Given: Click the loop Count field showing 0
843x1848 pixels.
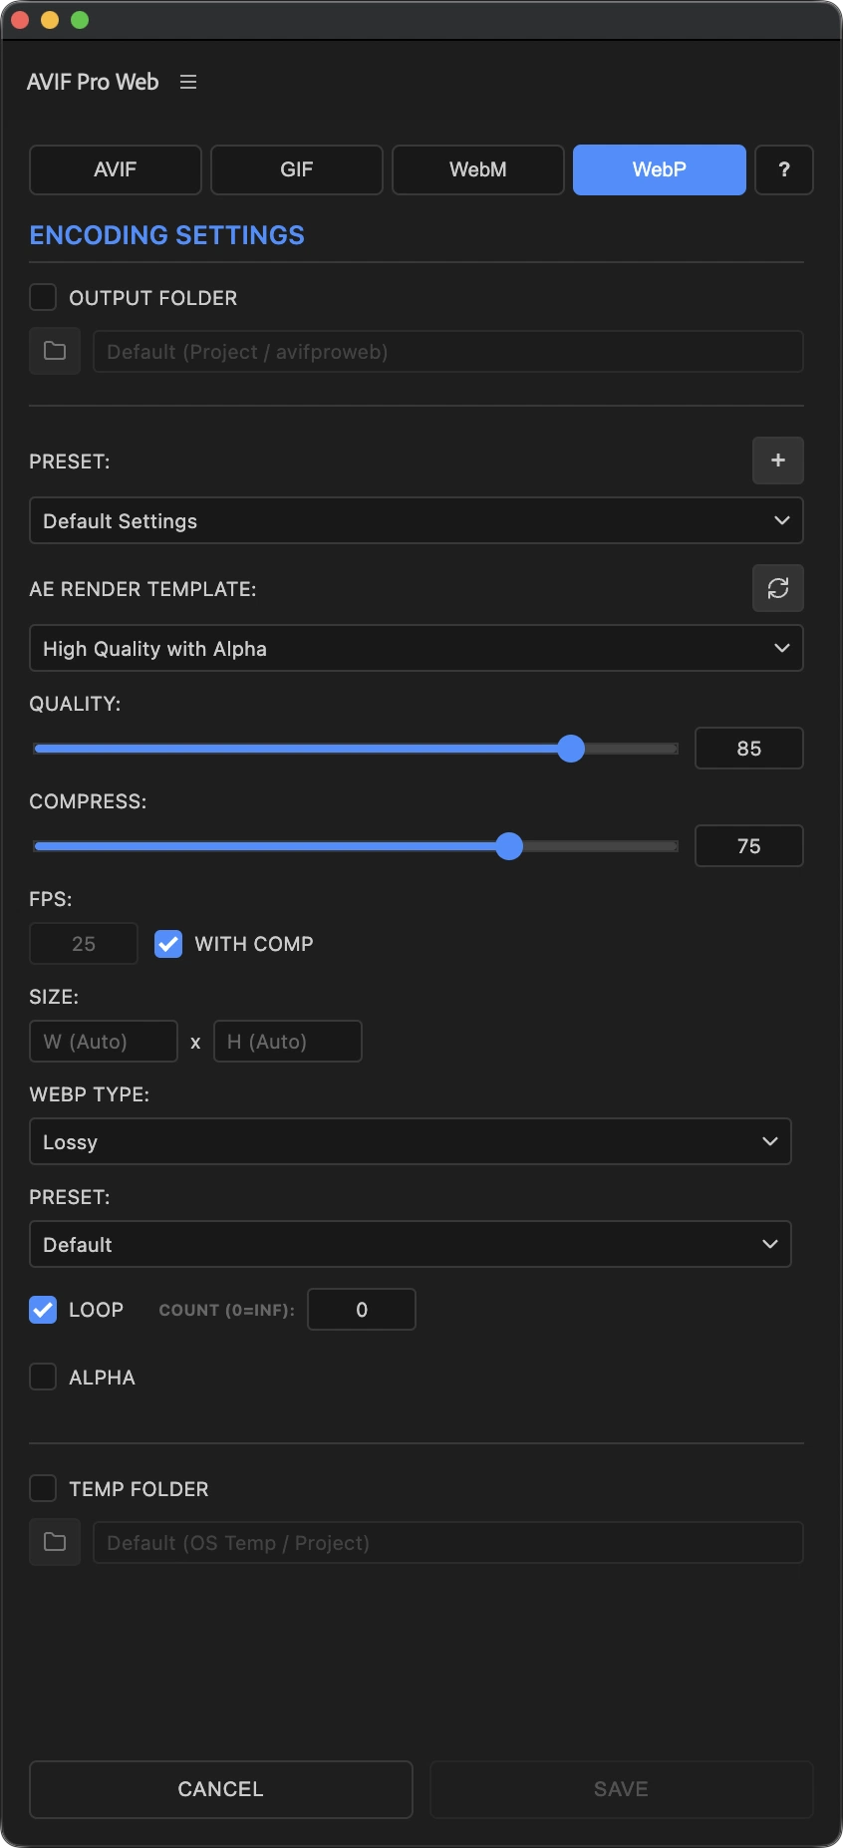Looking at the screenshot, I should point(362,1309).
